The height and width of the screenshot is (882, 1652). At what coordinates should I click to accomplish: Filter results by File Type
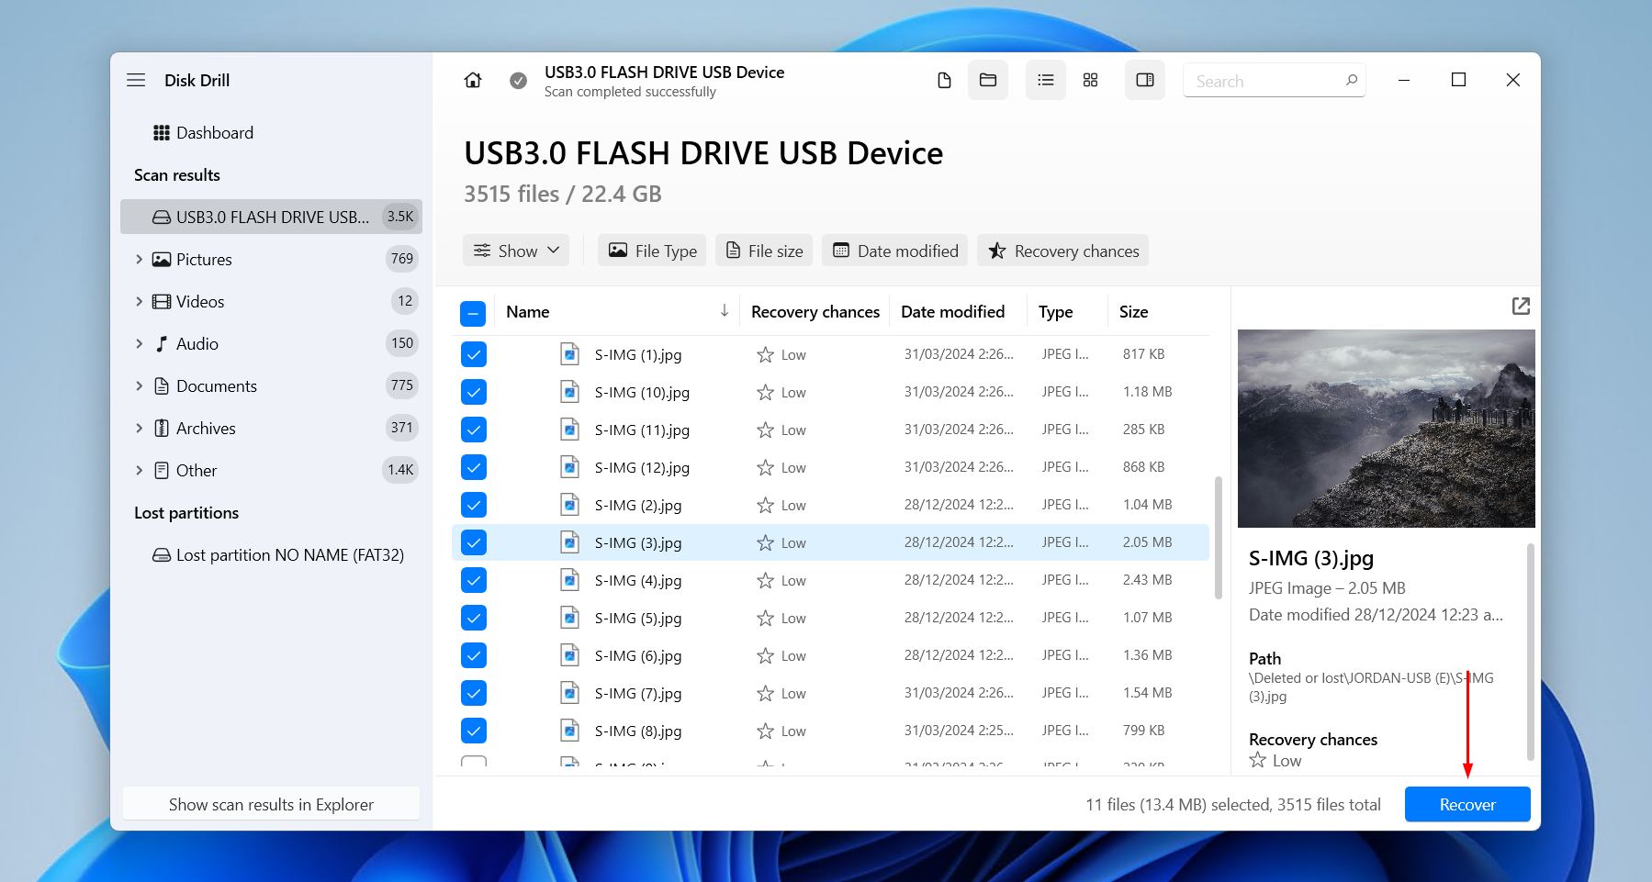coord(651,250)
